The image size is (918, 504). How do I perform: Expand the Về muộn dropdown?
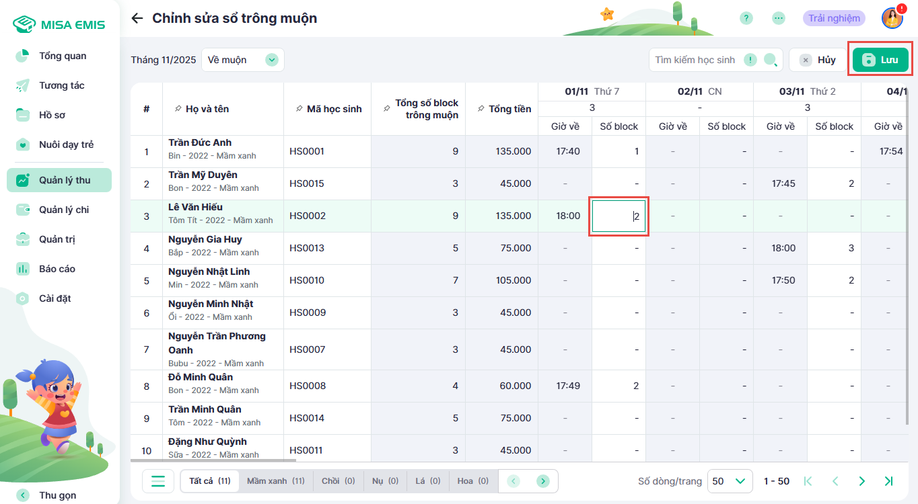point(271,60)
